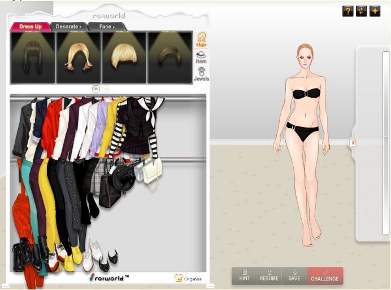
Task: Open the Face tab
Action: coord(107,27)
